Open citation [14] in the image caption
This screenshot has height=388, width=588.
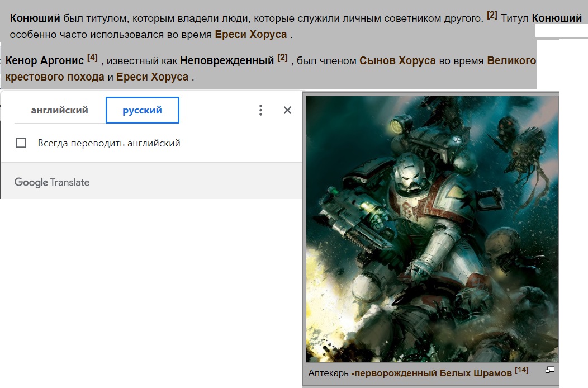[x=521, y=370]
